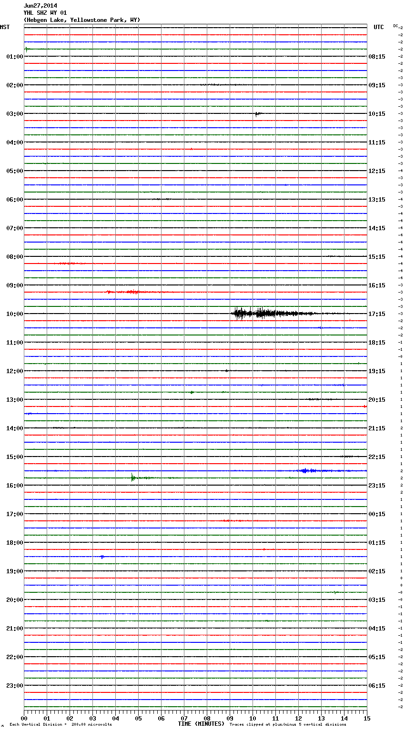Click the 03:15 UTC time label

[x=377, y=600]
